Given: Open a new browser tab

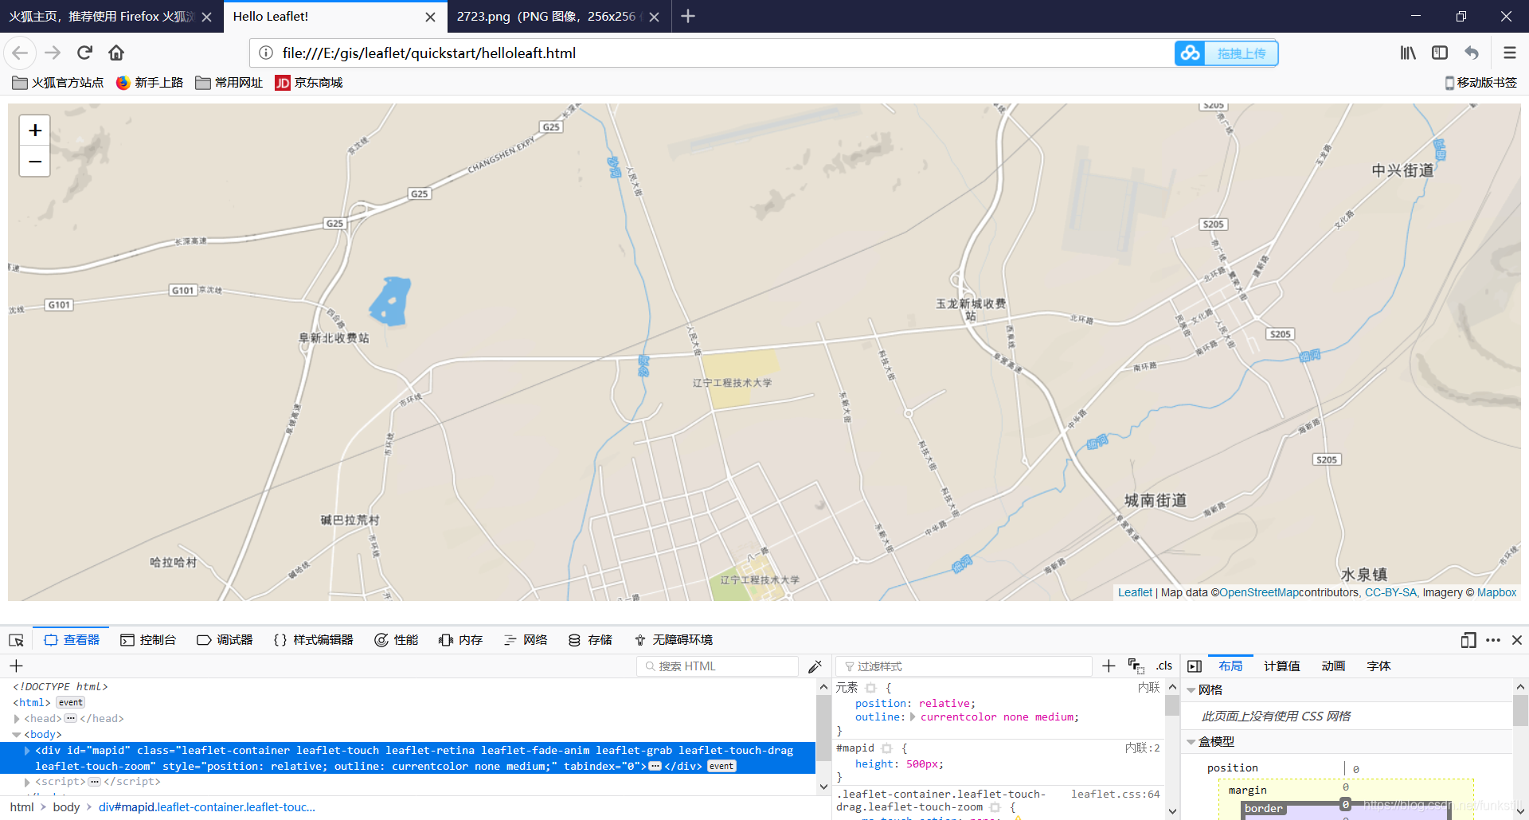Looking at the screenshot, I should (x=688, y=16).
